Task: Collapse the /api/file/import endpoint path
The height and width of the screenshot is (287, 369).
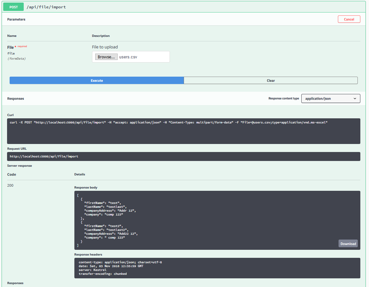Action: click(x=46, y=7)
